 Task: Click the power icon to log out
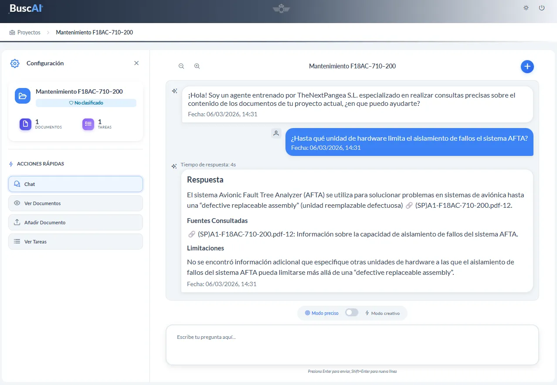(541, 7)
